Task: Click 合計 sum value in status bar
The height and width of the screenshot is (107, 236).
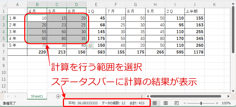Action: pos(137,103)
